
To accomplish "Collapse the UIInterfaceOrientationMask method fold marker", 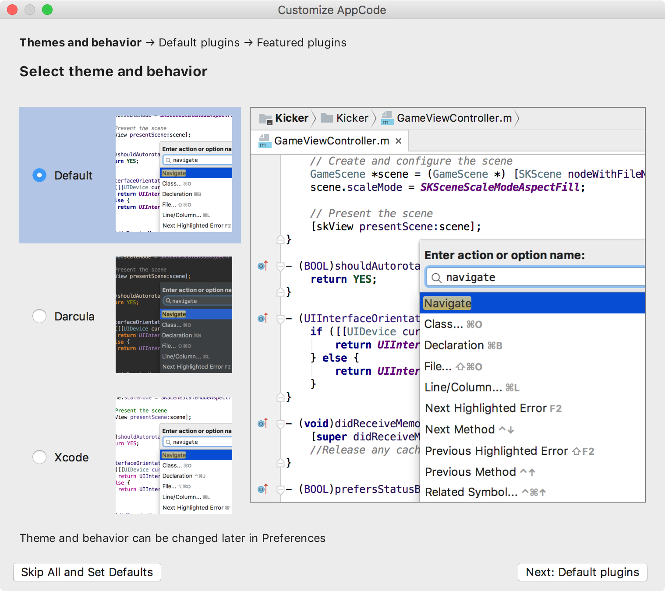I will tap(280, 319).
